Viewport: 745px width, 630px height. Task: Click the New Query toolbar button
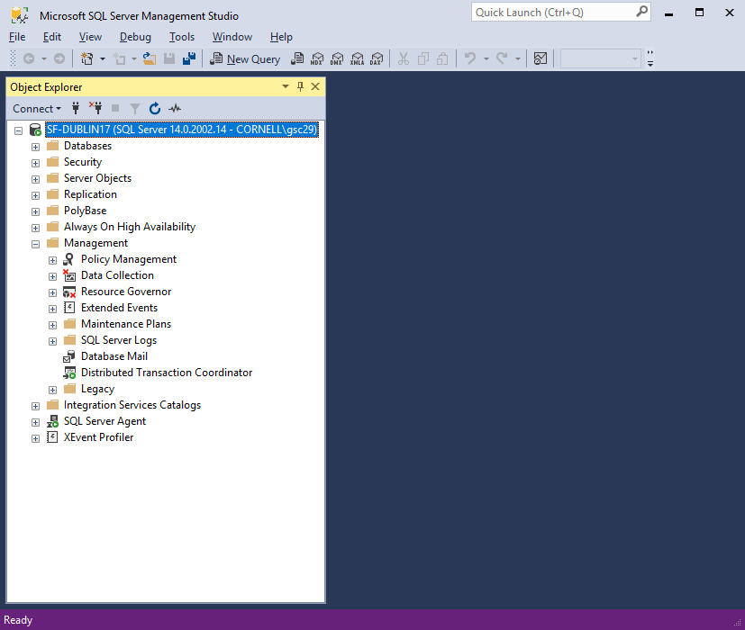[x=245, y=58]
